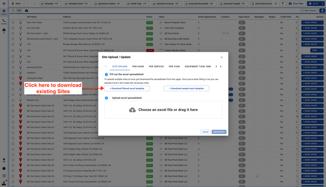This screenshot has width=326, height=187.
Task: Download sample excel template
Action: [x=186, y=88]
